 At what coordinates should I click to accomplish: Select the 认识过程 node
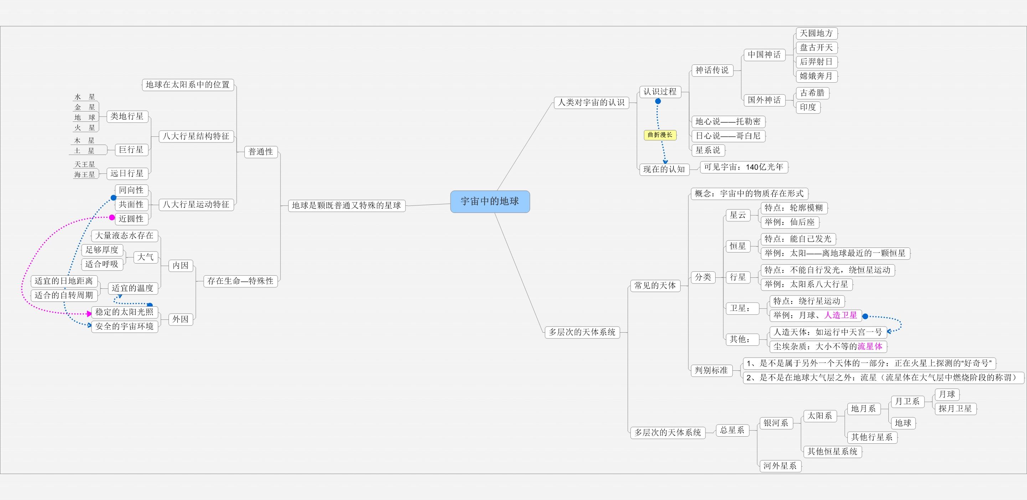660,92
